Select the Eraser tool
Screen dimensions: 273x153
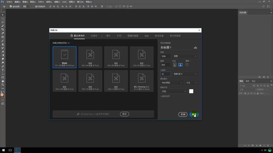pos(3,51)
